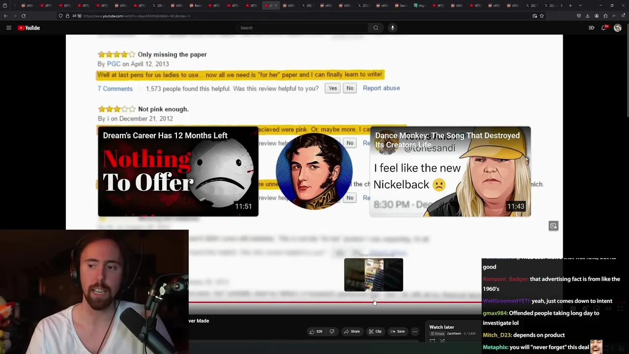
Task: Open the Firefox application menu
Action: click(622, 16)
